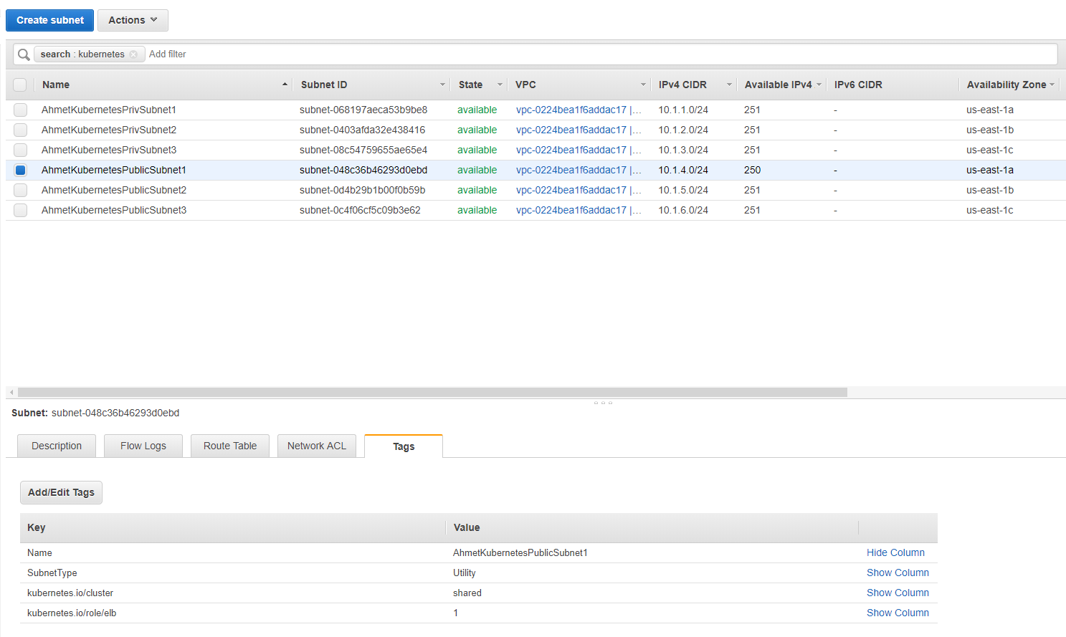The height and width of the screenshot is (637, 1066).
Task: Switch to the Network ACL tab
Action: 316,446
